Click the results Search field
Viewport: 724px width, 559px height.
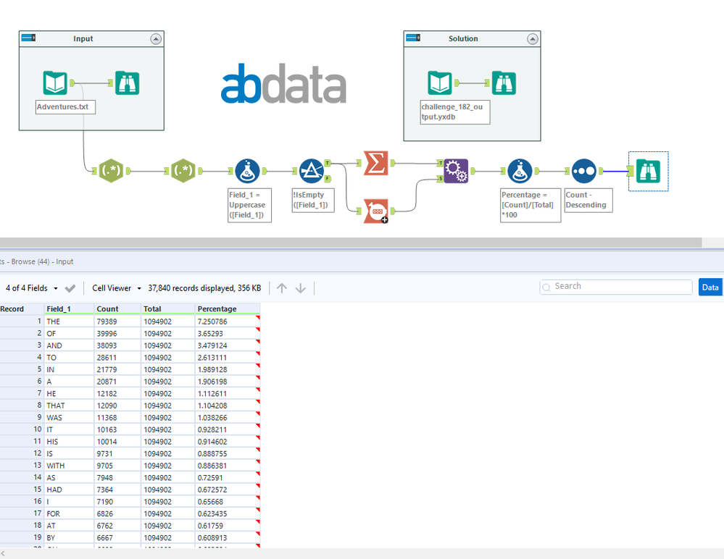[x=616, y=287]
